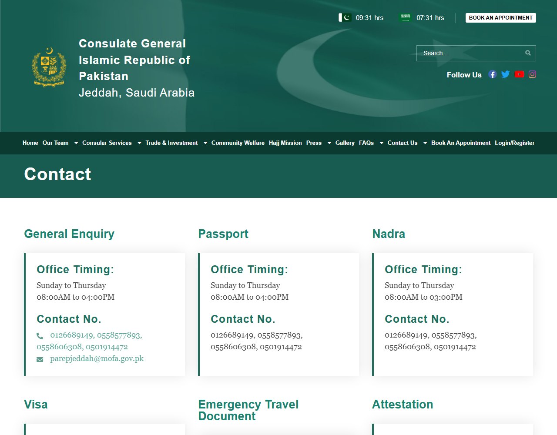
Task: Click the Follow Us label
Action: pyautogui.click(x=464, y=75)
